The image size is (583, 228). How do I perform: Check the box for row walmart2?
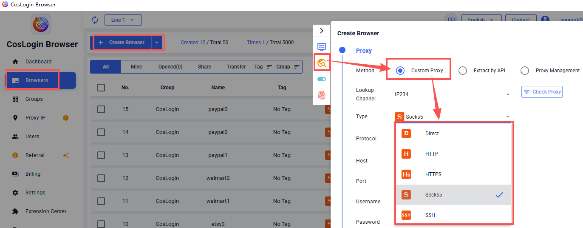point(101,178)
